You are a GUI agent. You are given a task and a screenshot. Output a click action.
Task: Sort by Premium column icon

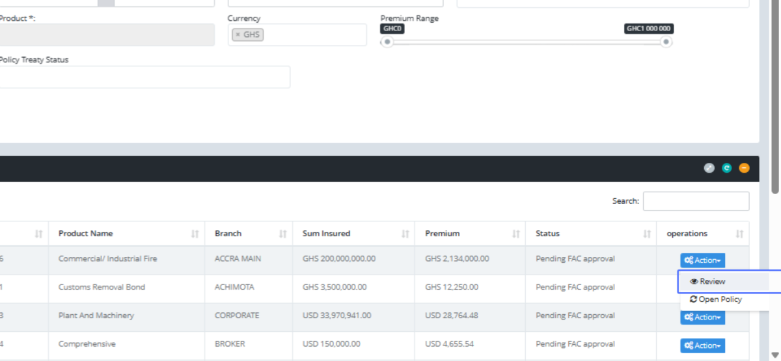click(515, 234)
